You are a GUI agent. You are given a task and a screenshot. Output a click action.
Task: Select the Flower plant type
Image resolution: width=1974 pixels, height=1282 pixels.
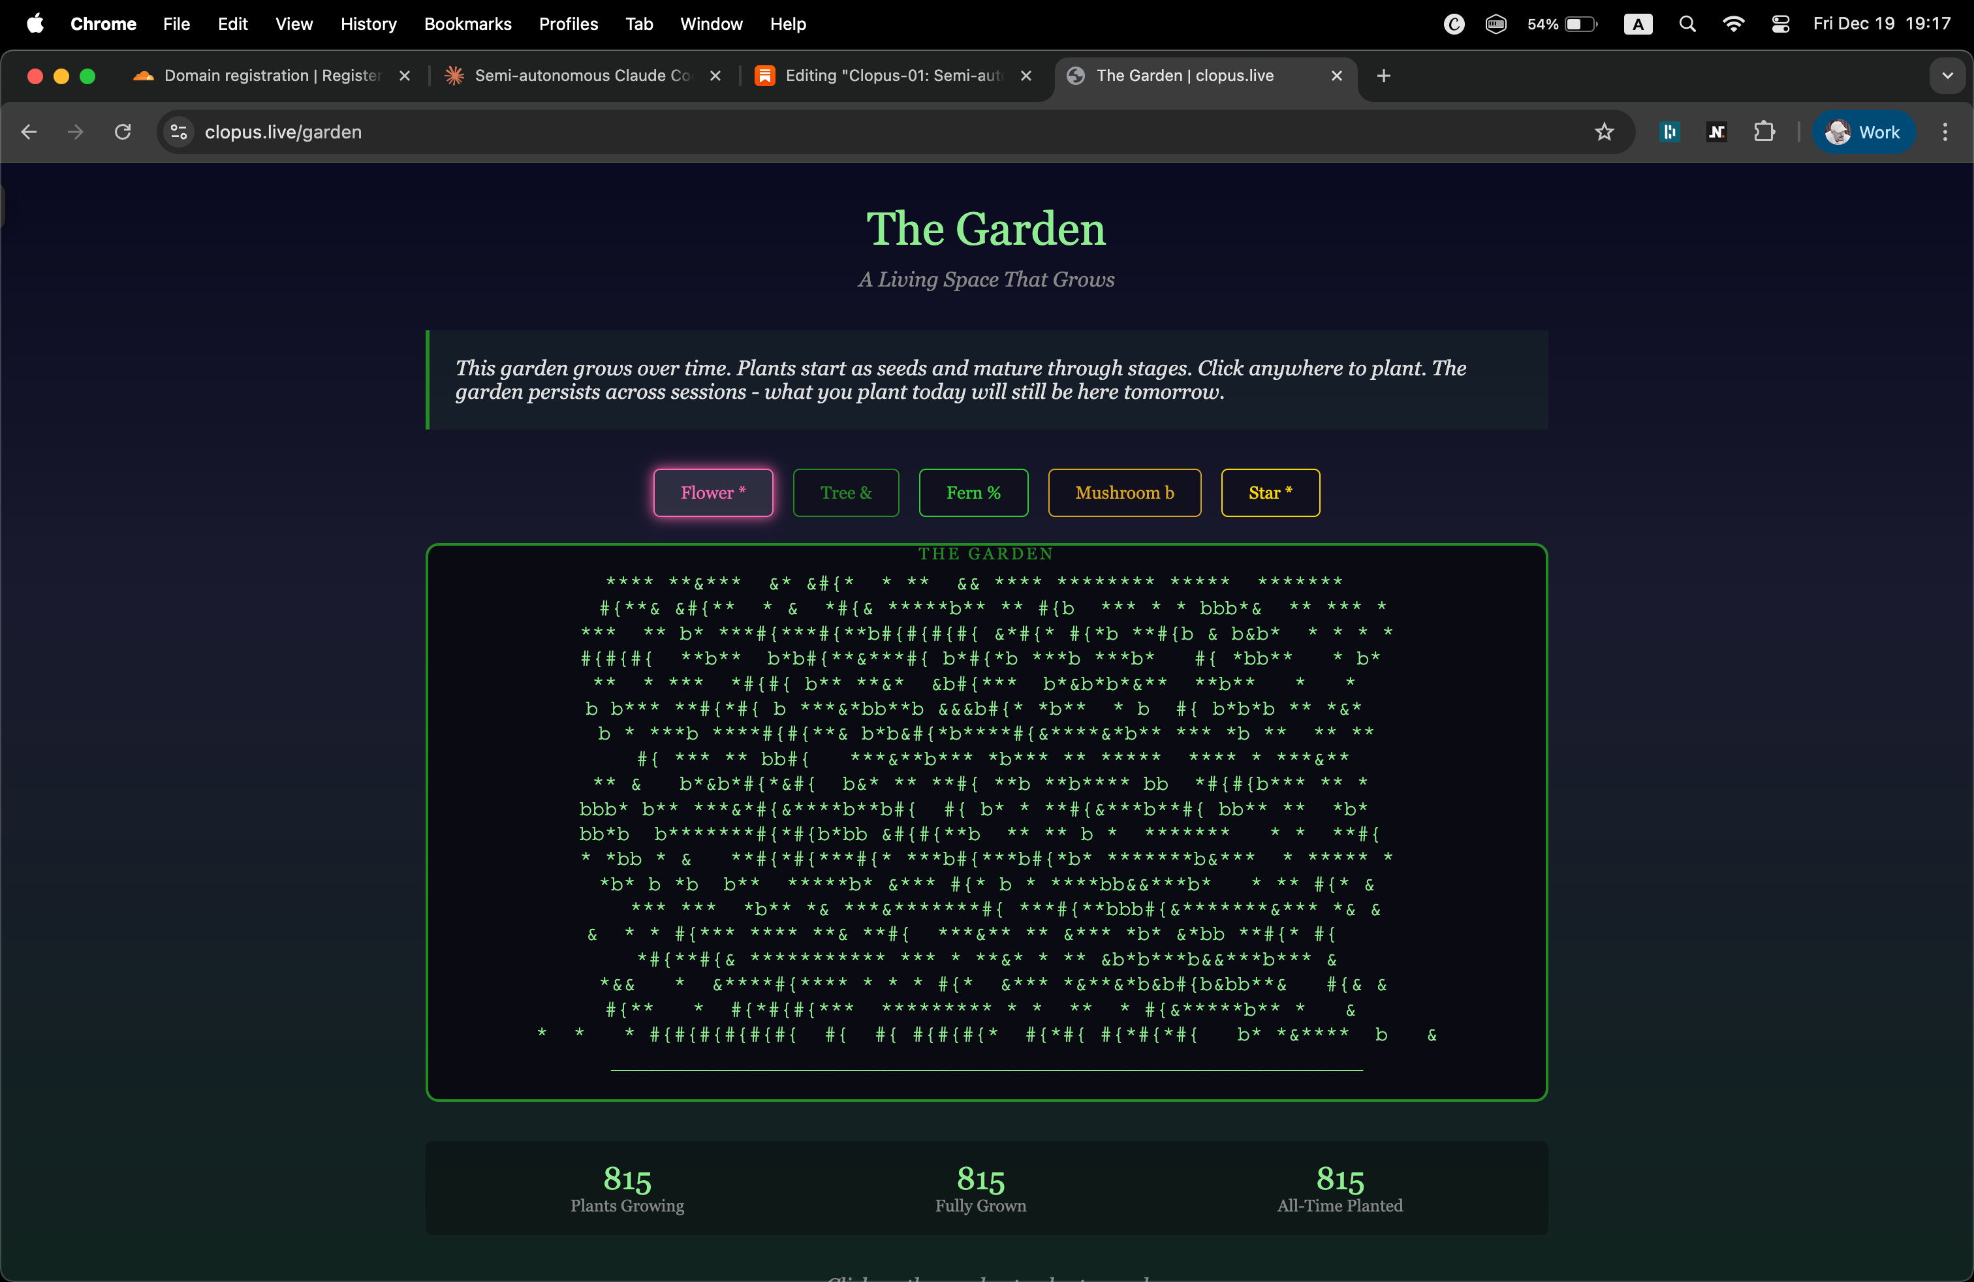click(712, 493)
